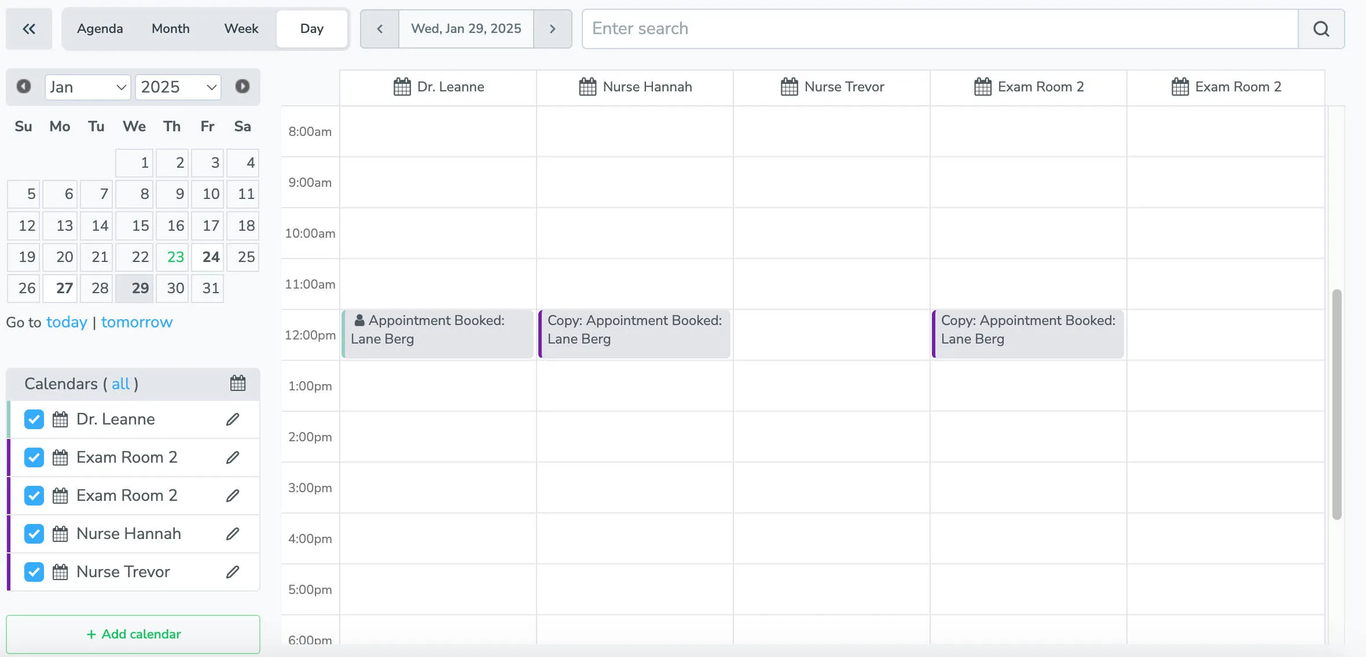
Task: Open the search magnifier icon
Action: coord(1321,28)
